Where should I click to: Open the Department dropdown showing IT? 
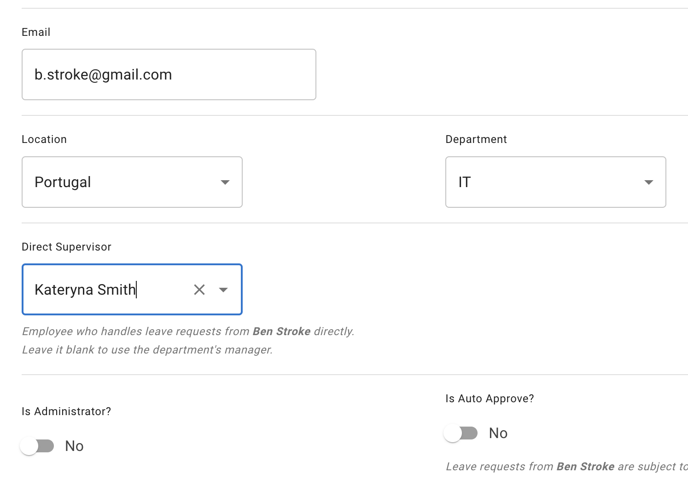555,182
